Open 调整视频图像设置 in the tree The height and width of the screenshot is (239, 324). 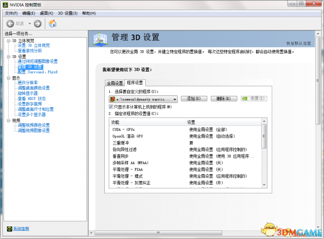pos(34,130)
